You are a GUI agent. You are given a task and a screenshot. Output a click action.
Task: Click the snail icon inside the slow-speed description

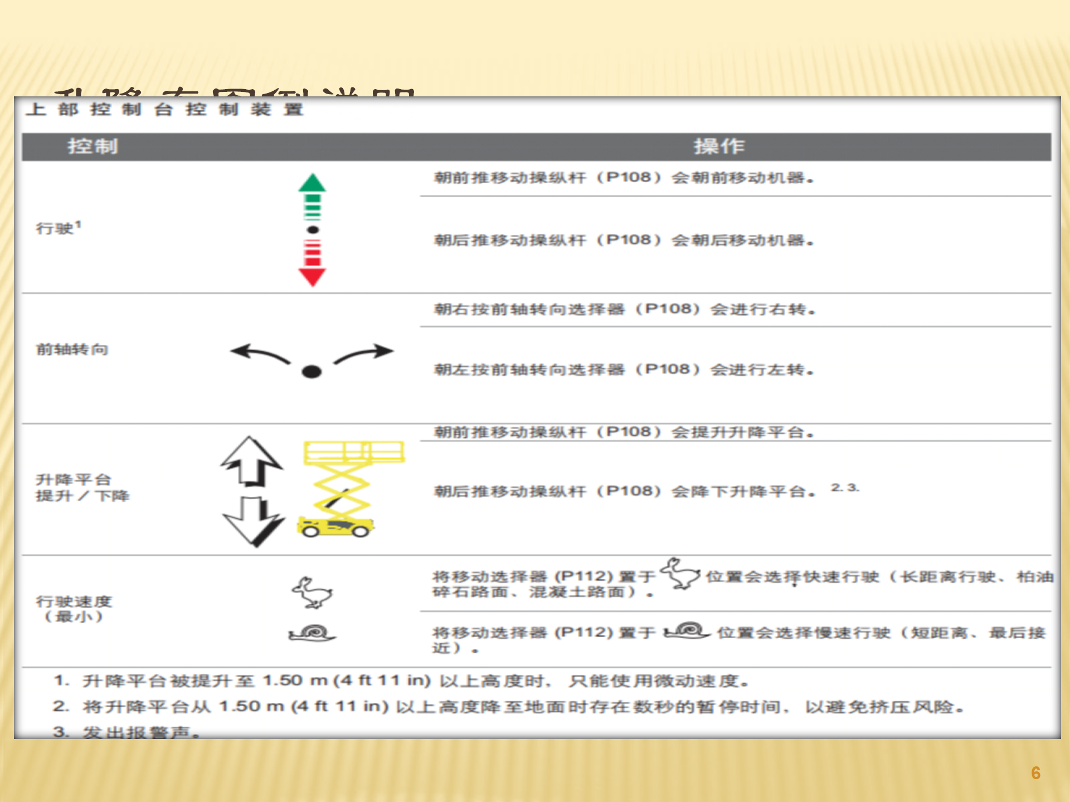[687, 631]
